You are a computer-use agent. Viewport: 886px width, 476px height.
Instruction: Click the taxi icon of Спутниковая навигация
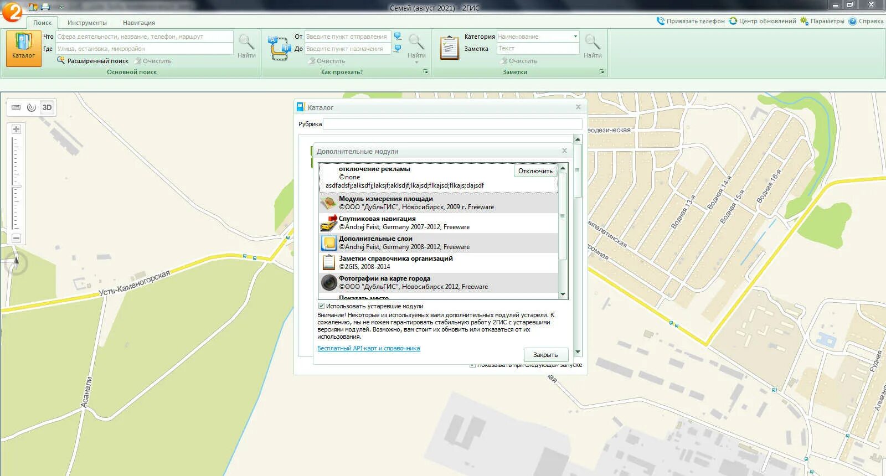(x=329, y=223)
